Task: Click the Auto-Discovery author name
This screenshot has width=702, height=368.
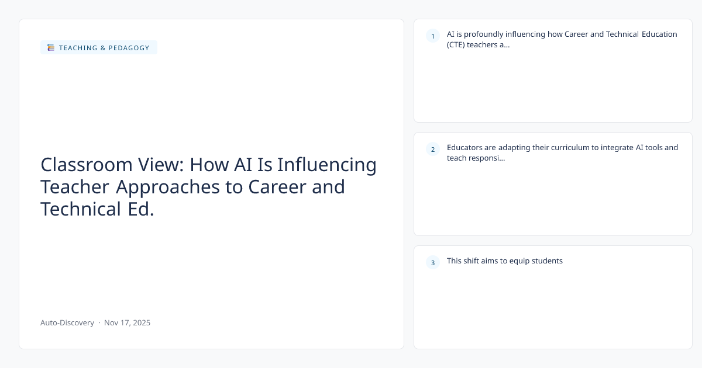Action: (x=67, y=322)
